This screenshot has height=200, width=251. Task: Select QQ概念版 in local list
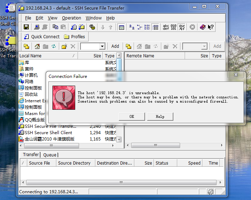(x=32, y=120)
